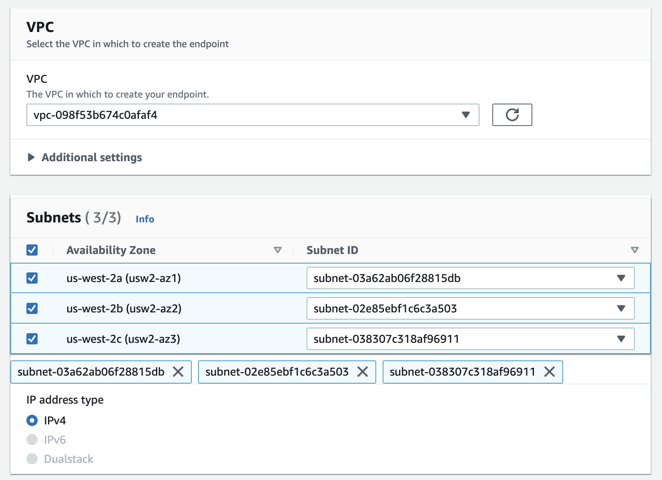Click the disclosure triangle before Additional settings
The height and width of the screenshot is (480, 662).
31,157
